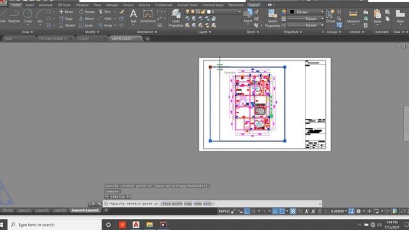Open the Layer Properties manager
The image size is (409, 230).
pos(176,18)
